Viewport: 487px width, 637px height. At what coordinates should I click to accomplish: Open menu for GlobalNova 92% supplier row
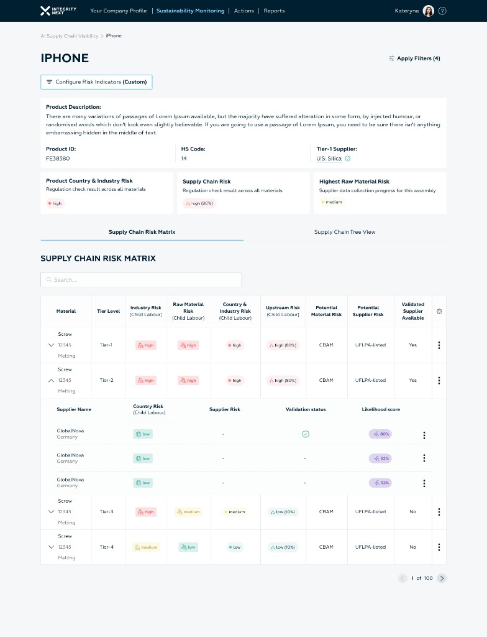coord(424,458)
